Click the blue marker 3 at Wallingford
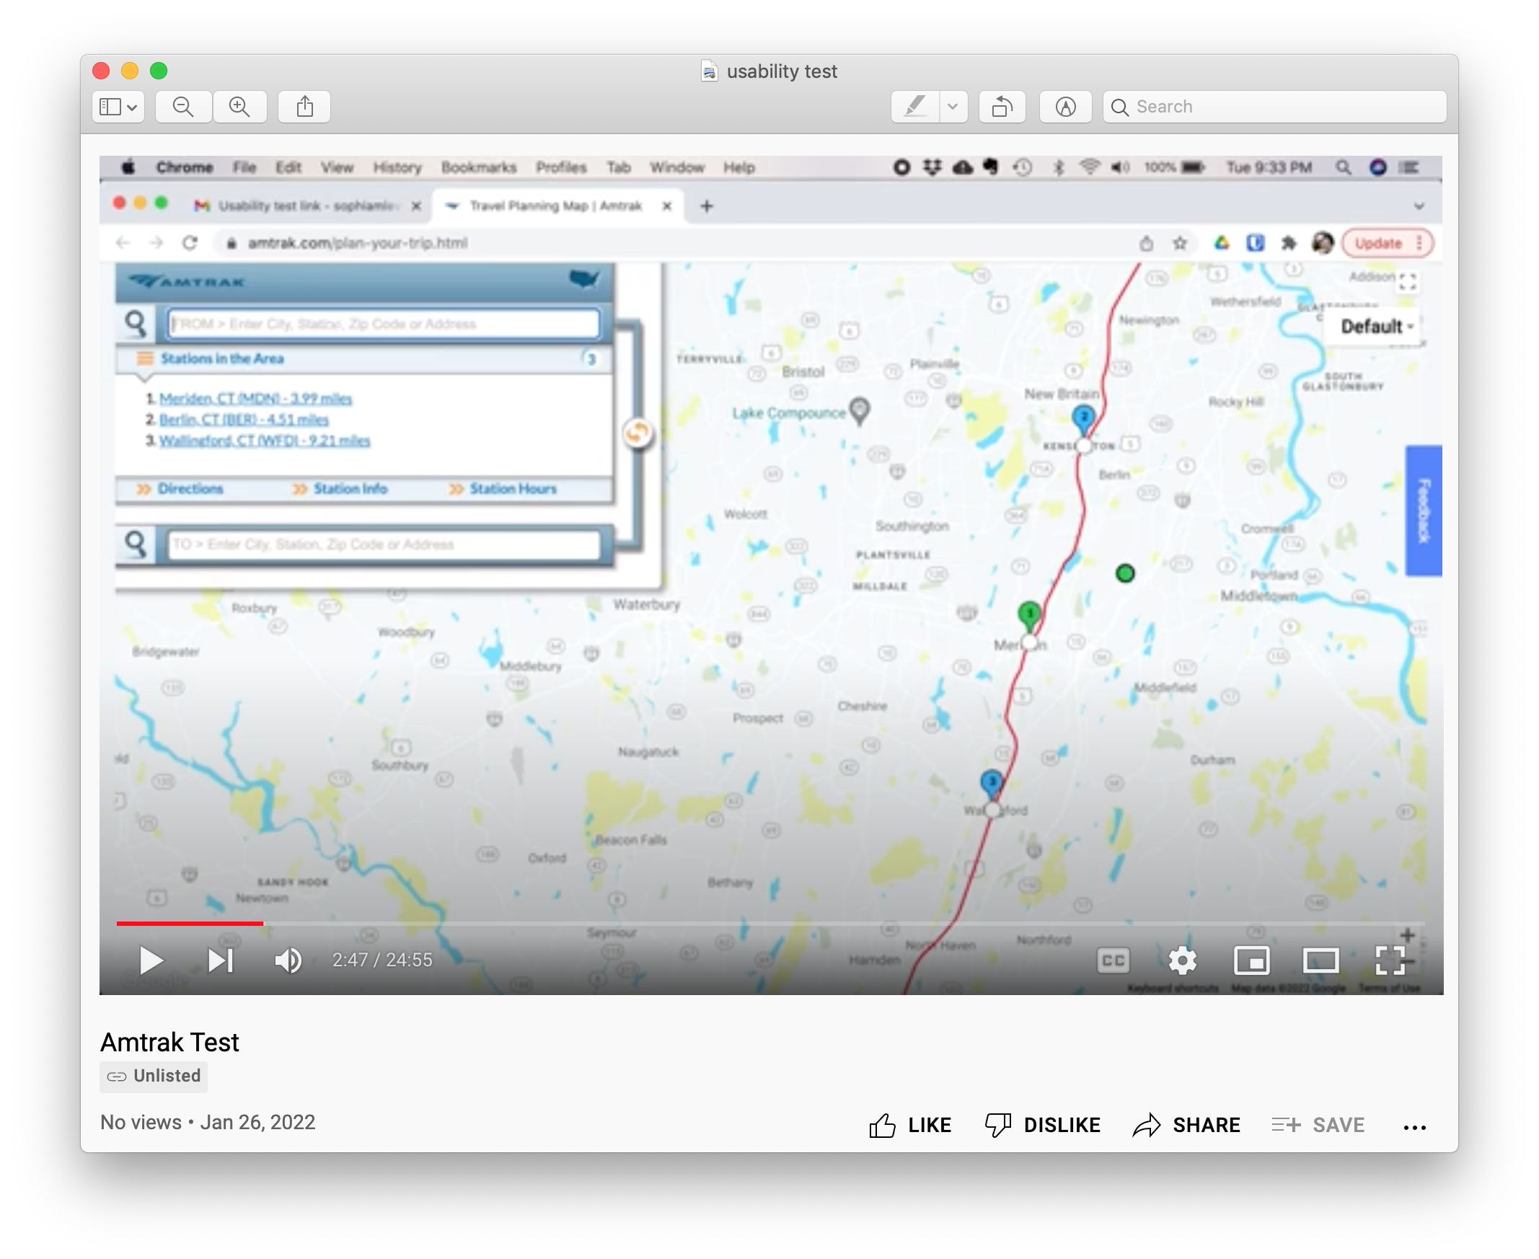The height and width of the screenshot is (1259, 1539). pyautogui.click(x=991, y=783)
